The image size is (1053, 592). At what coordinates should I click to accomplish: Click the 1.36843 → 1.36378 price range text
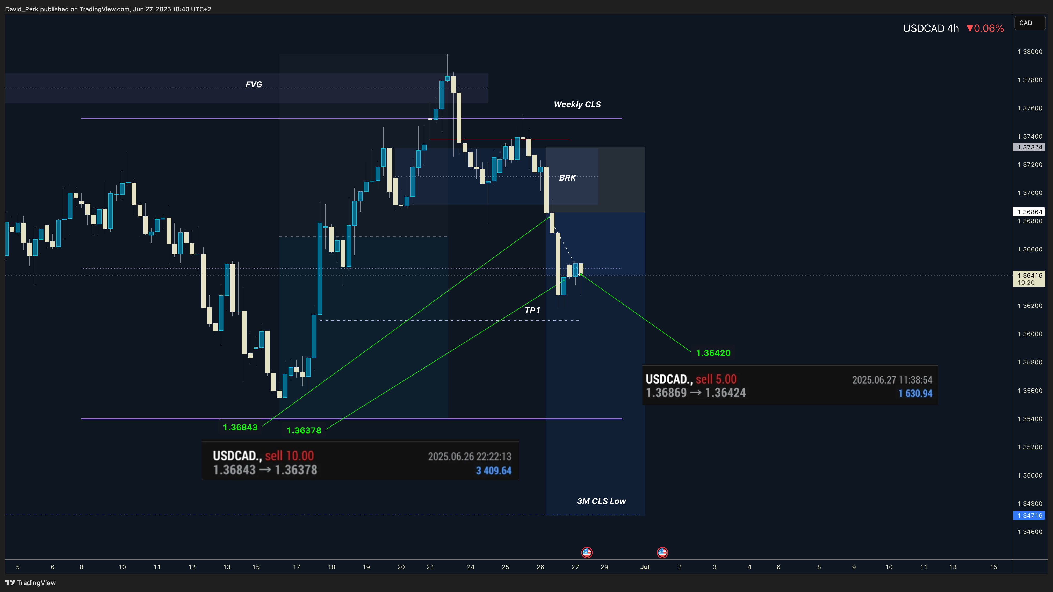(265, 470)
